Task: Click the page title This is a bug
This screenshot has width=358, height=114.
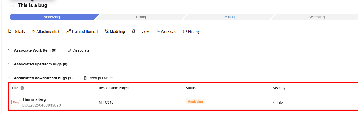Action: pos(33,5)
